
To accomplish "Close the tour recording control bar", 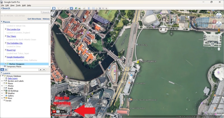I will pos(66,110).
